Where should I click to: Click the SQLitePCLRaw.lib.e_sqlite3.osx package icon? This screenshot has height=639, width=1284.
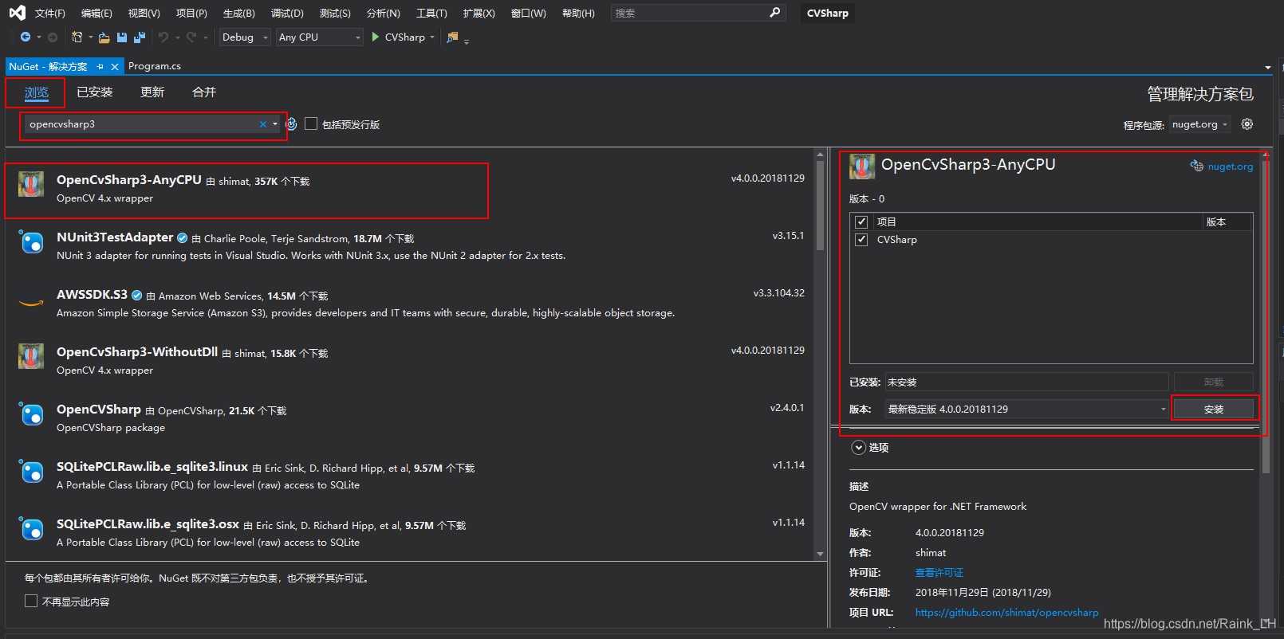pos(31,528)
